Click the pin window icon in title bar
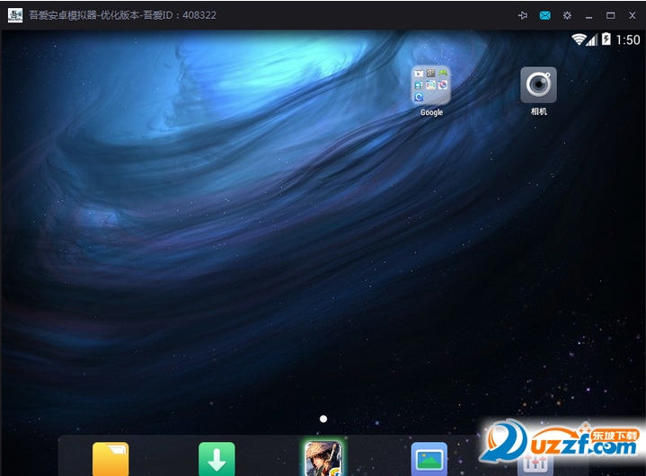 tap(522, 15)
